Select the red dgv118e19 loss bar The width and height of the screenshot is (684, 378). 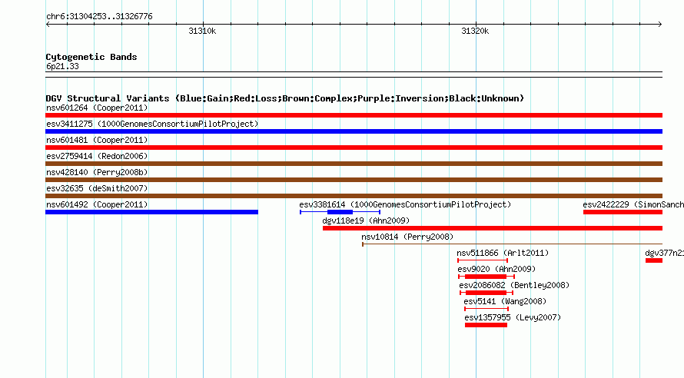[493, 228]
